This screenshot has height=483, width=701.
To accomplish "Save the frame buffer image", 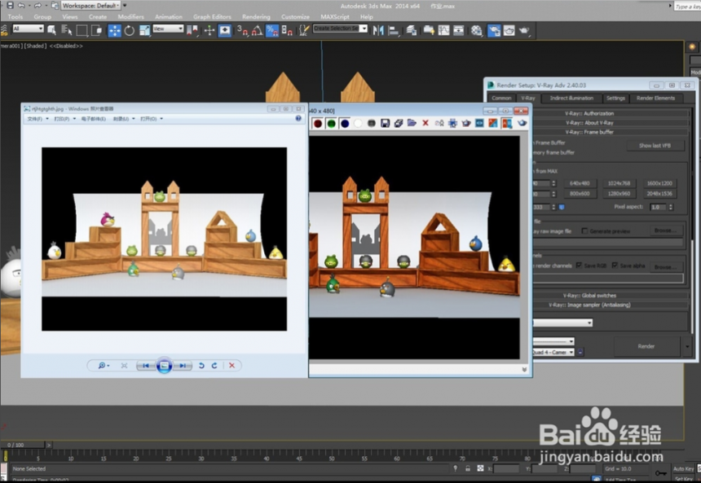I will pyautogui.click(x=385, y=123).
